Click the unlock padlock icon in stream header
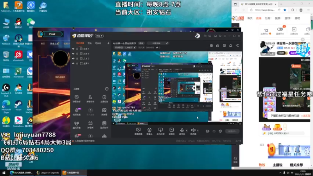313x176 pixels. point(218,45)
